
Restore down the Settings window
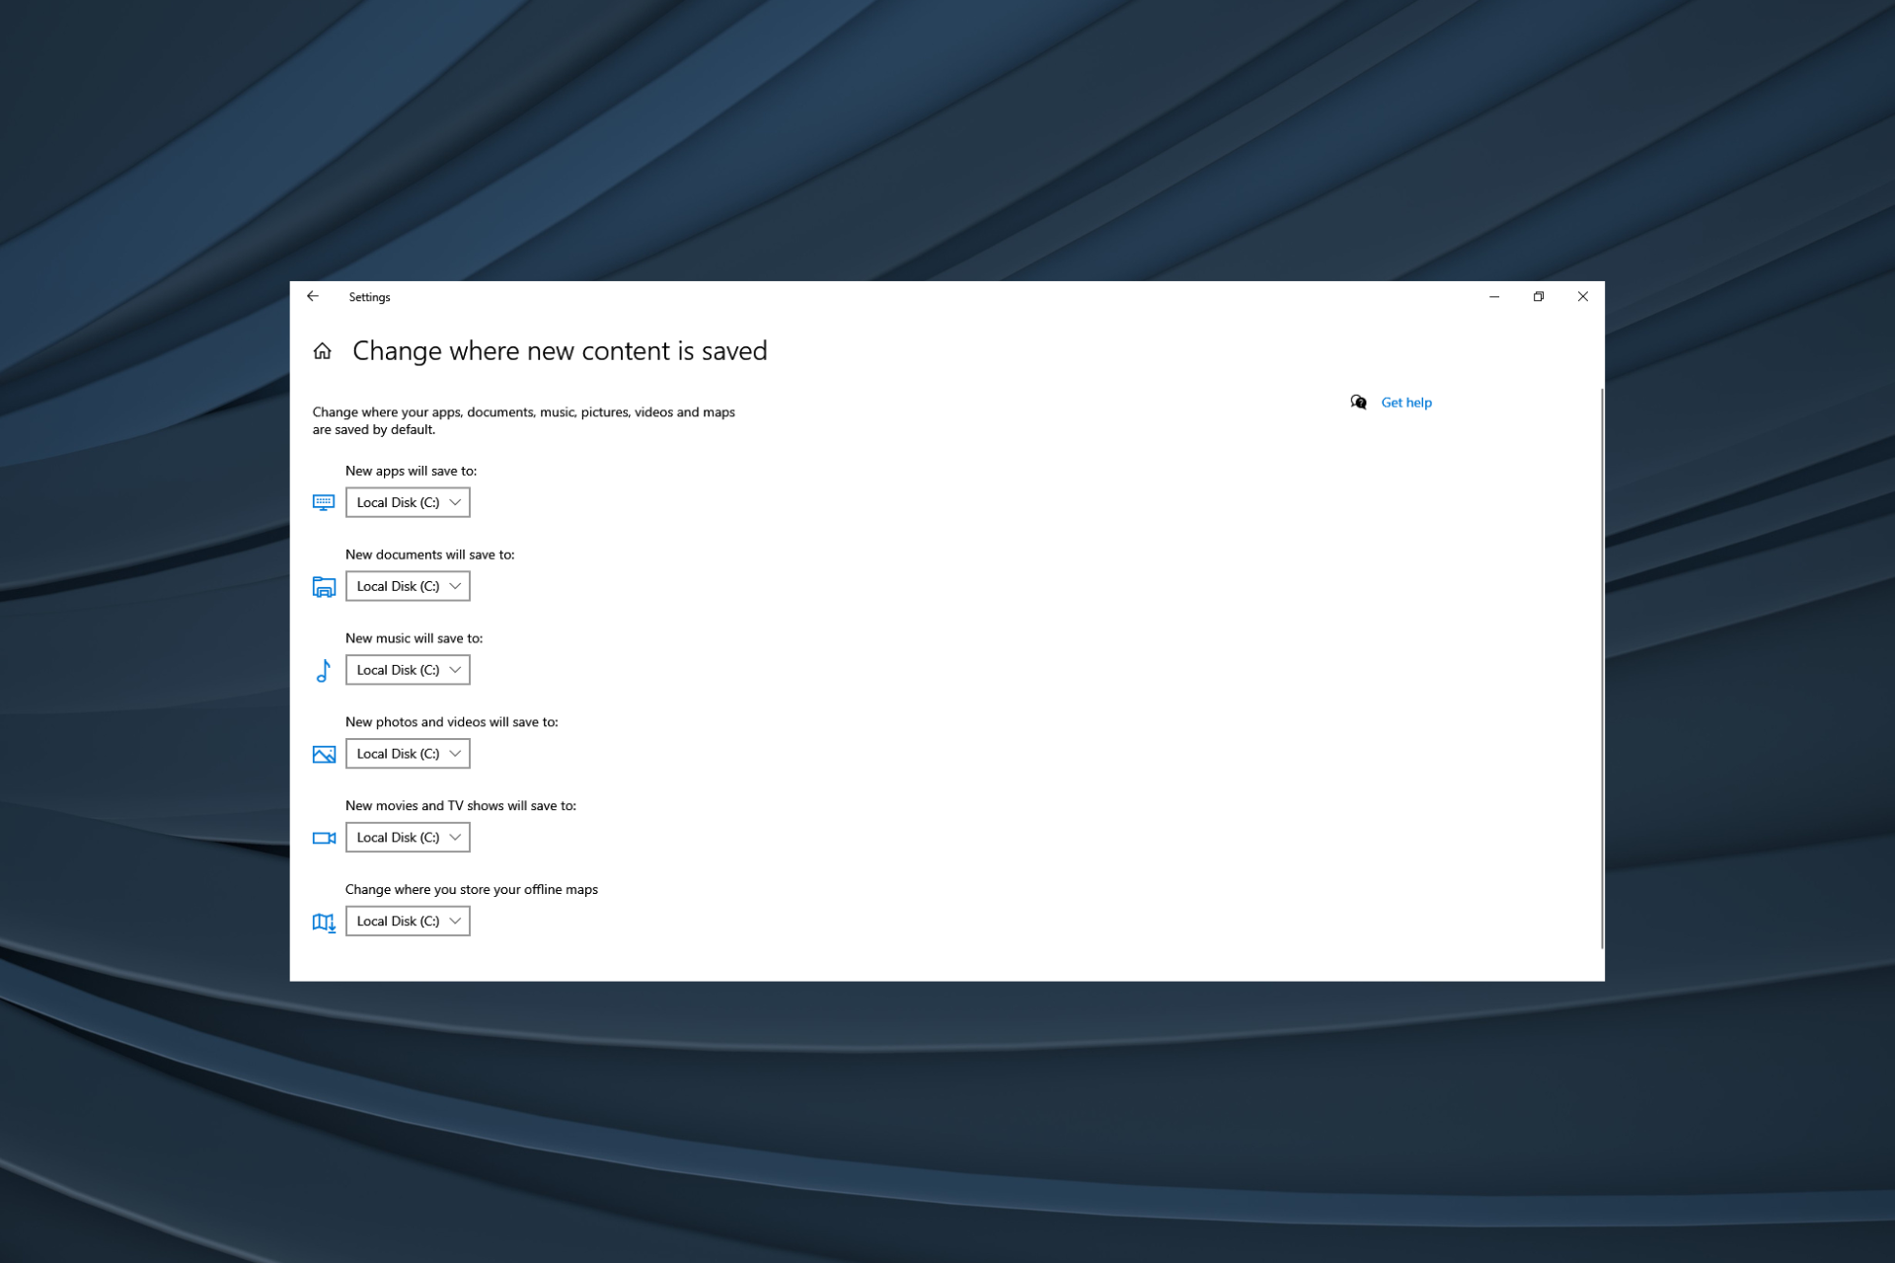(1539, 296)
